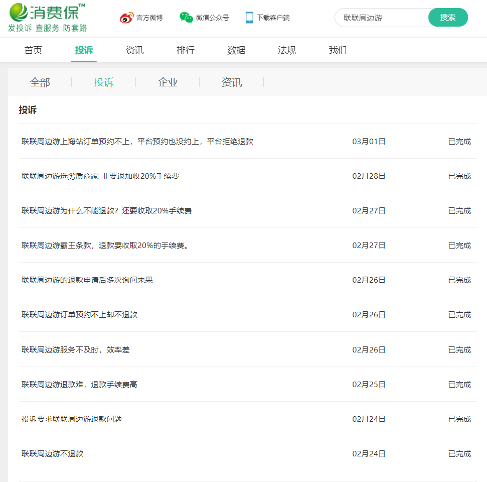Click the date 03月01日
The height and width of the screenshot is (482, 487).
click(369, 142)
